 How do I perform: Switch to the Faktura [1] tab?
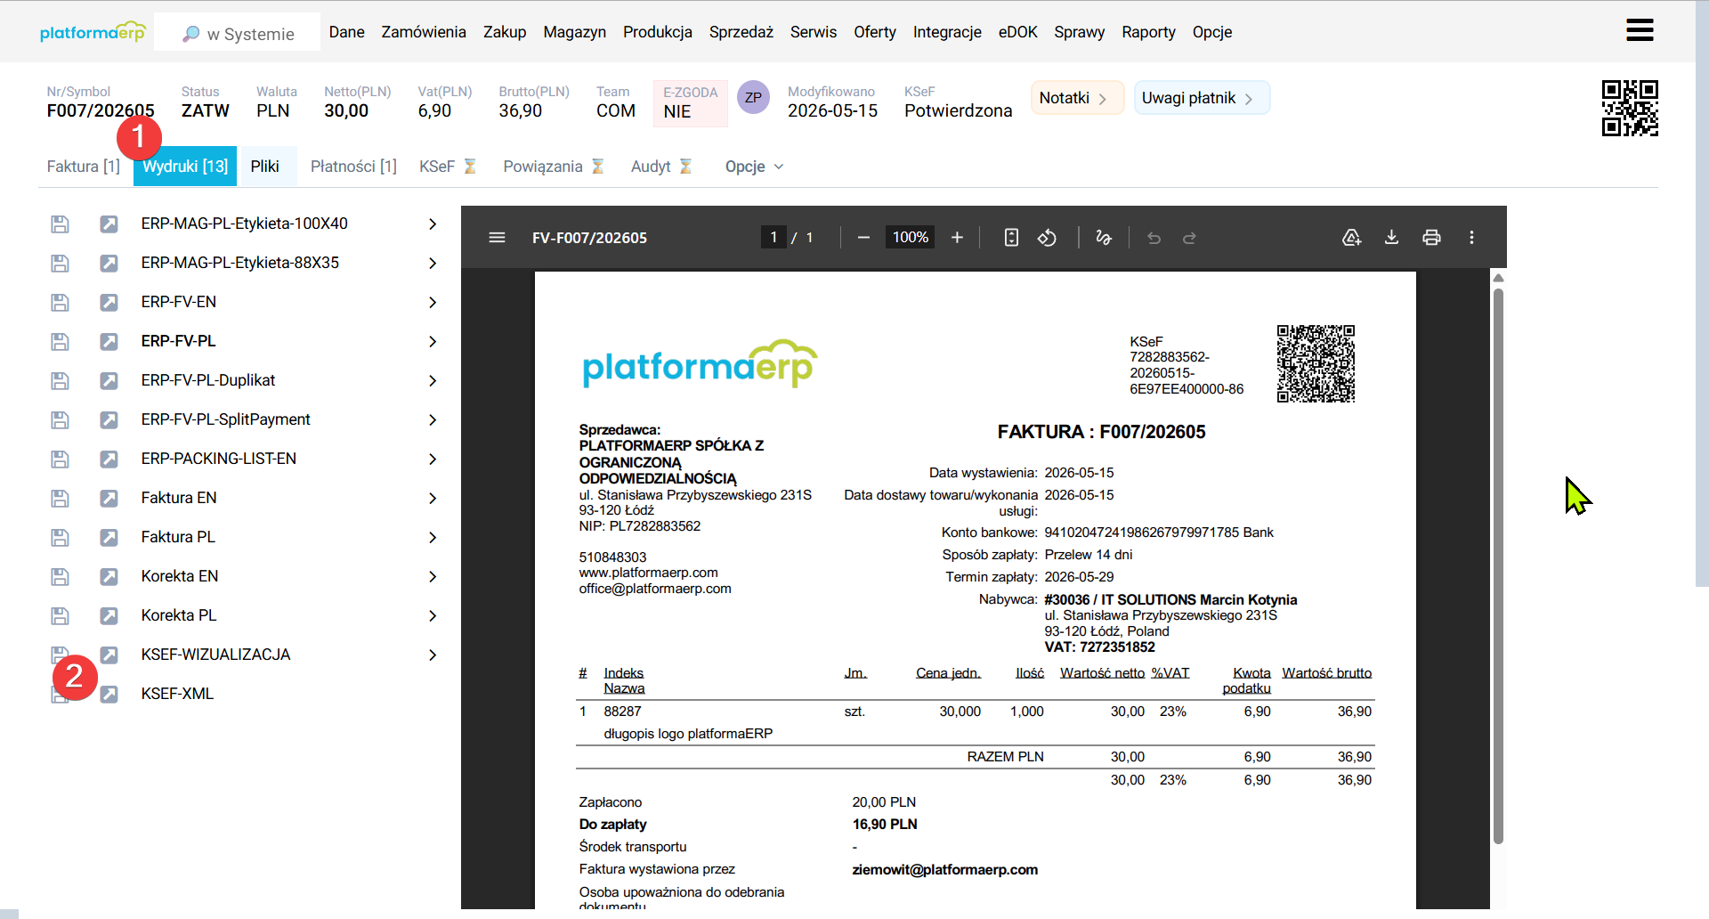(x=84, y=167)
